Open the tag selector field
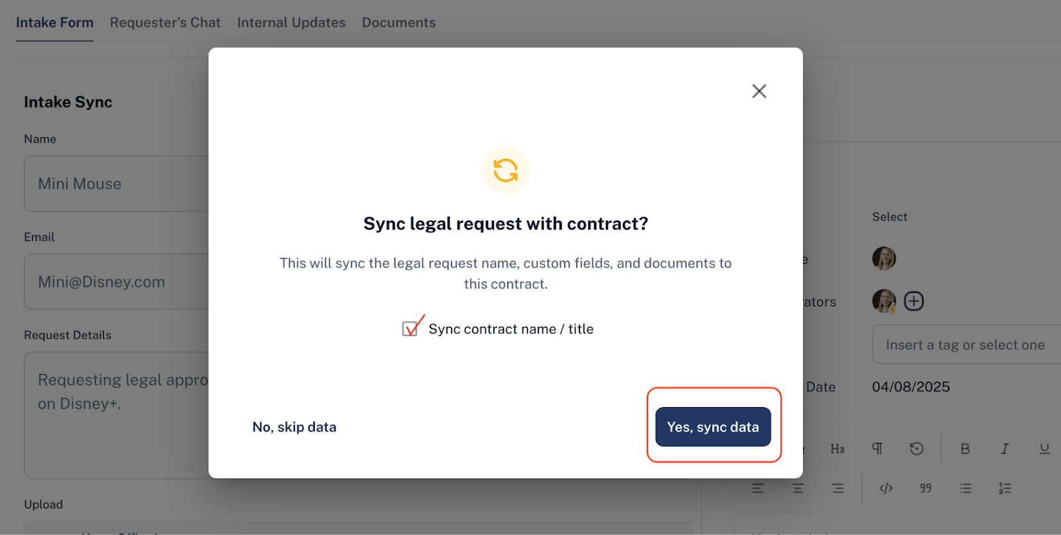 click(967, 345)
